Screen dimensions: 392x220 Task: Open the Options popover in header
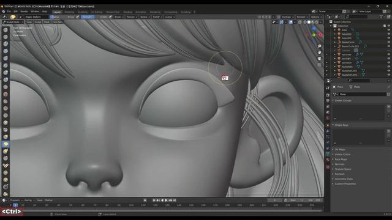[x=316, y=17]
